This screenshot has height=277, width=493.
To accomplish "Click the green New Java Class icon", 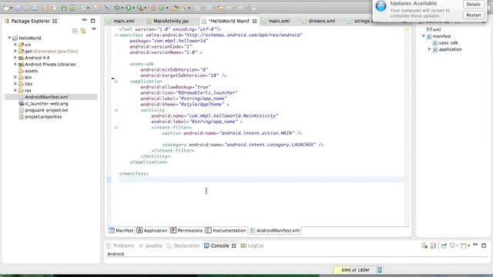I will click(x=162, y=8).
